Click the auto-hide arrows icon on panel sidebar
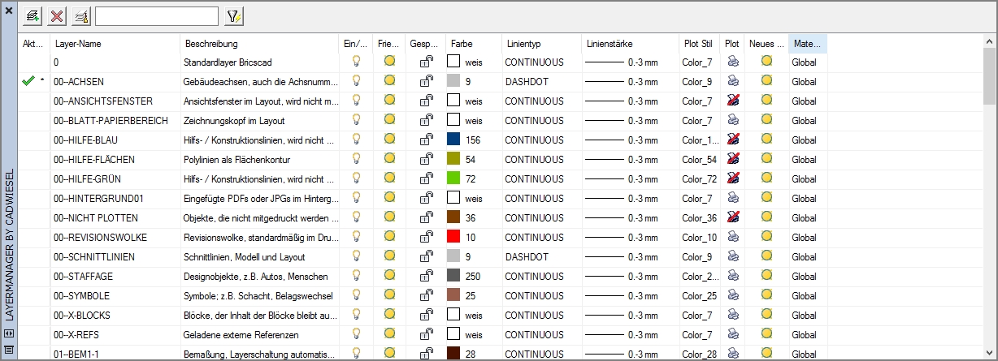Screen dimensions: 998x361 (x=8, y=333)
